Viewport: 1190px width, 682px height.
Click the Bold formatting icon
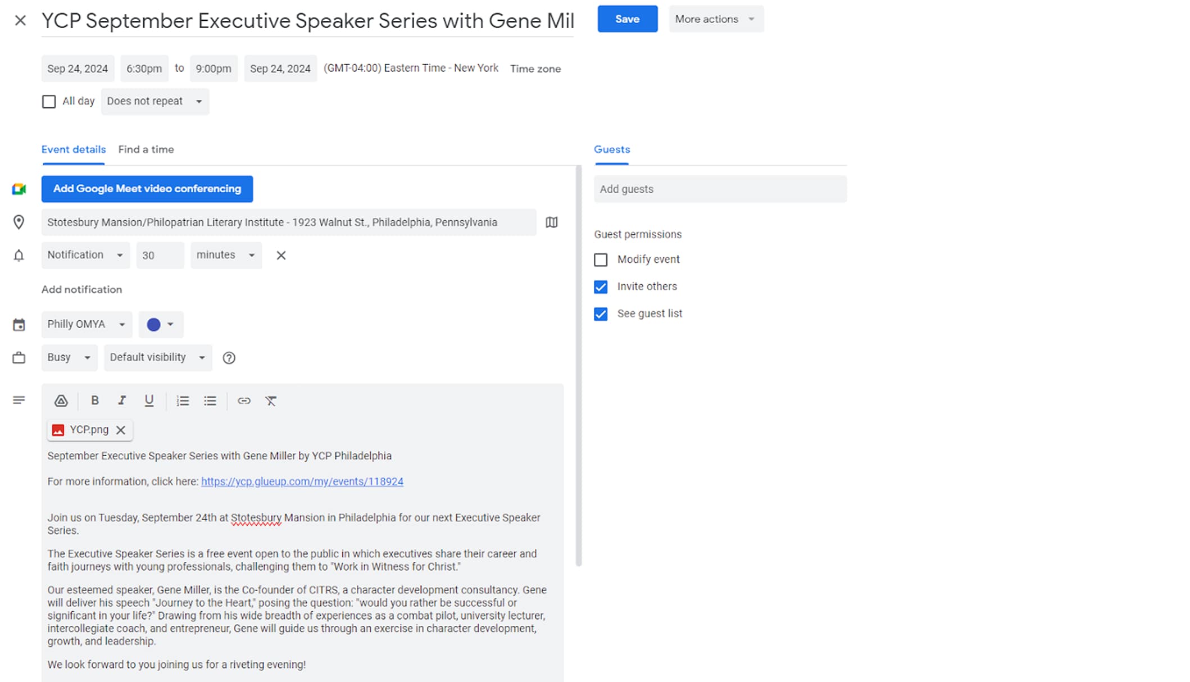tap(95, 401)
